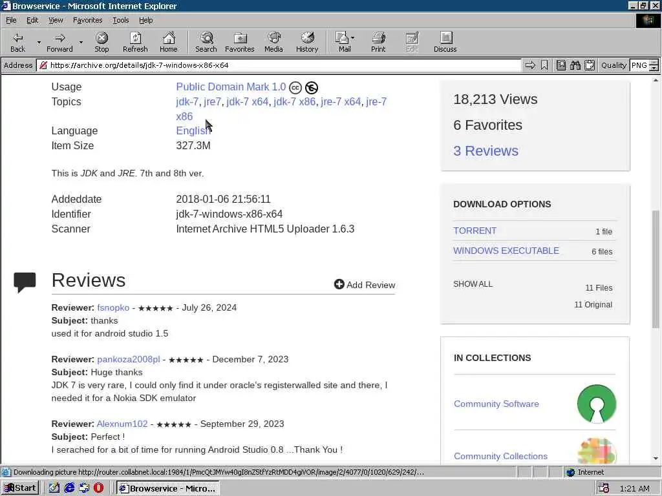Click the Mail toolbar button
The height and width of the screenshot is (496, 662).
[x=344, y=42]
